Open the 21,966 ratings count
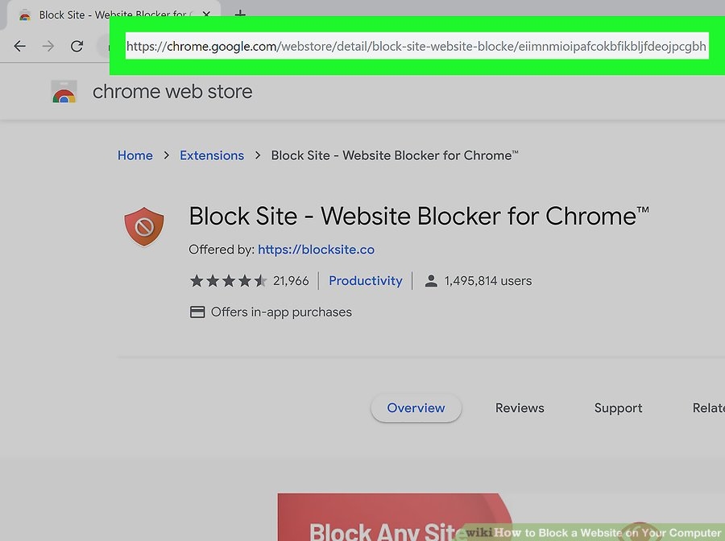The height and width of the screenshot is (541, 725). [291, 280]
